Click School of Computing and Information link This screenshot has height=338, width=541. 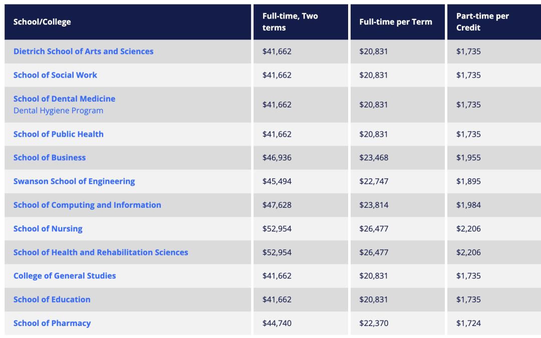click(x=87, y=205)
